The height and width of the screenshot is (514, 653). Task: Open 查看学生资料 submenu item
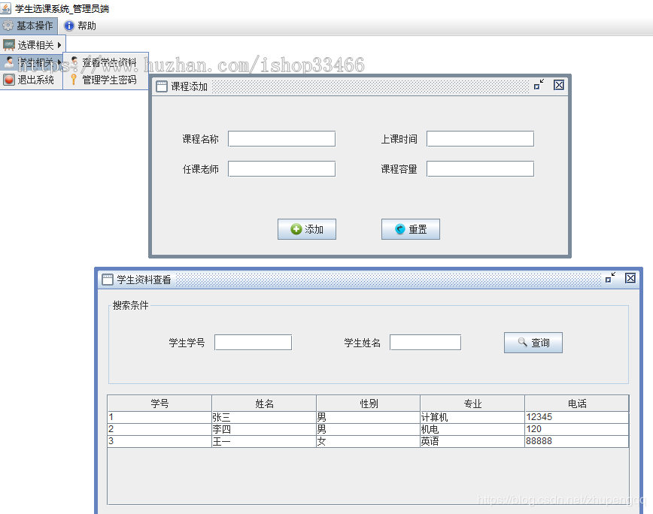coord(106,62)
